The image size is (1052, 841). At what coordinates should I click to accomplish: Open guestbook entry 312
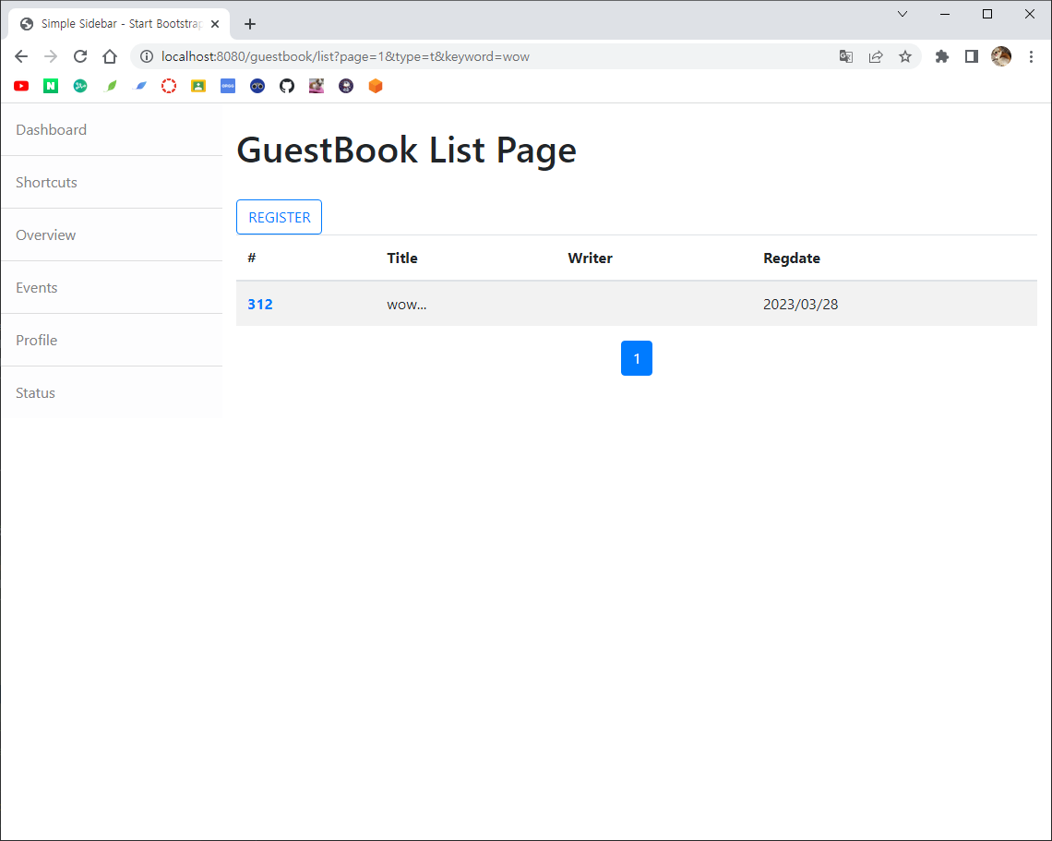click(260, 304)
